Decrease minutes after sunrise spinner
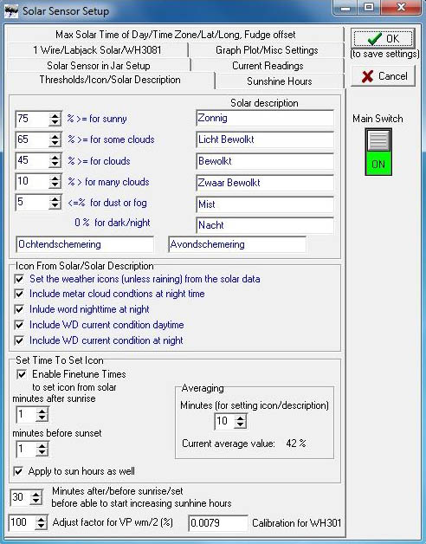Viewport: 426px width, 544px height. pyautogui.click(x=42, y=418)
